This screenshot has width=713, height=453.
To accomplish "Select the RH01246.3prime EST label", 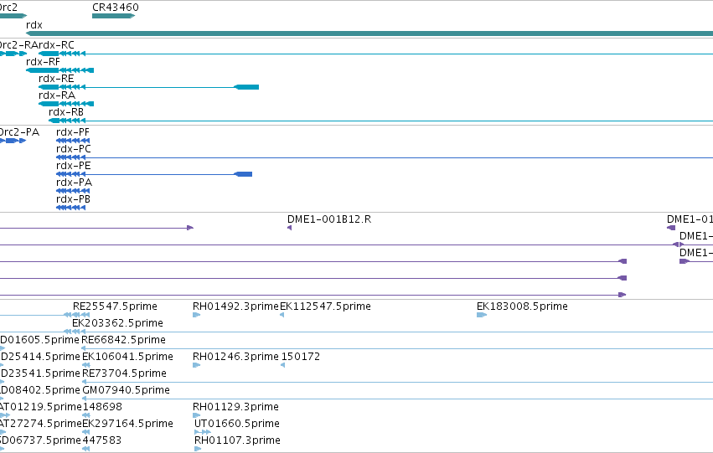I will click(x=235, y=358).
